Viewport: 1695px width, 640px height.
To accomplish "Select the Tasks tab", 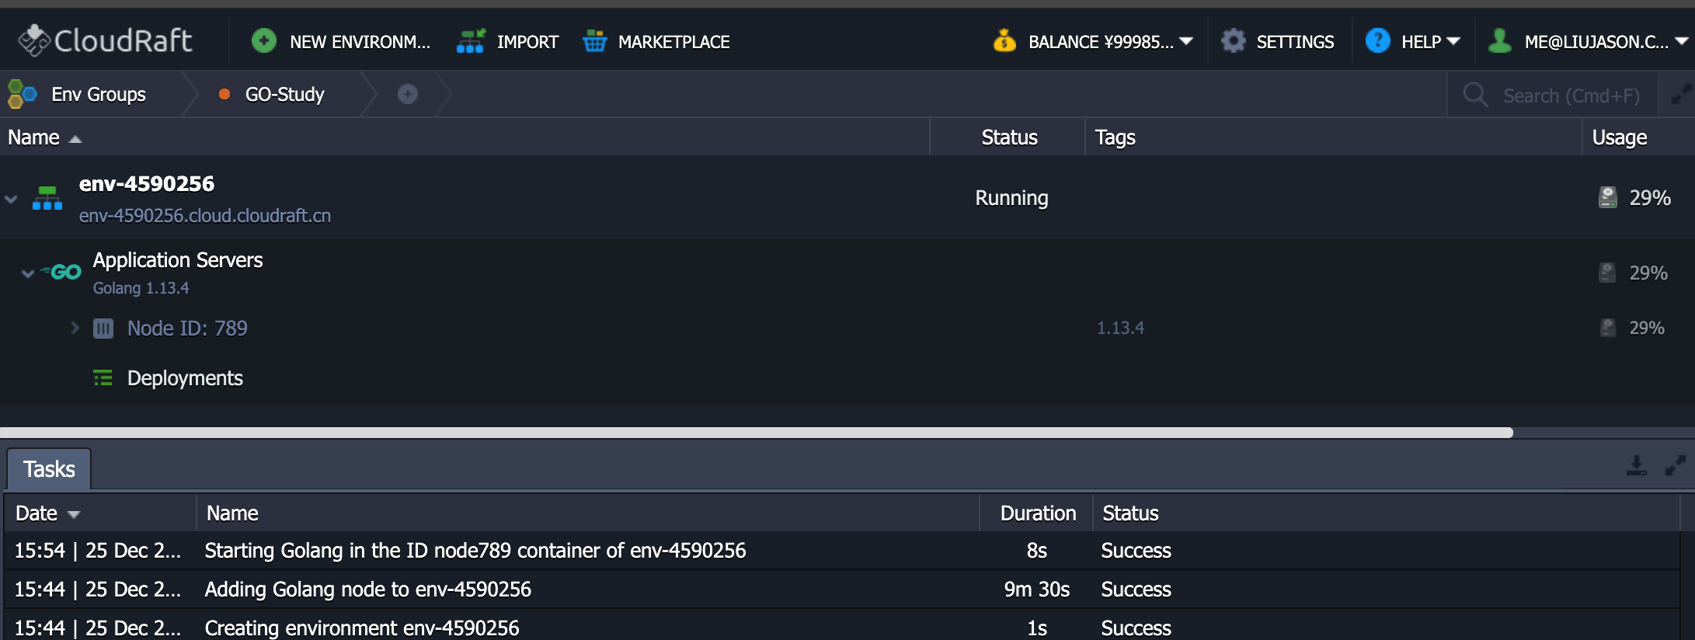I will (49, 469).
